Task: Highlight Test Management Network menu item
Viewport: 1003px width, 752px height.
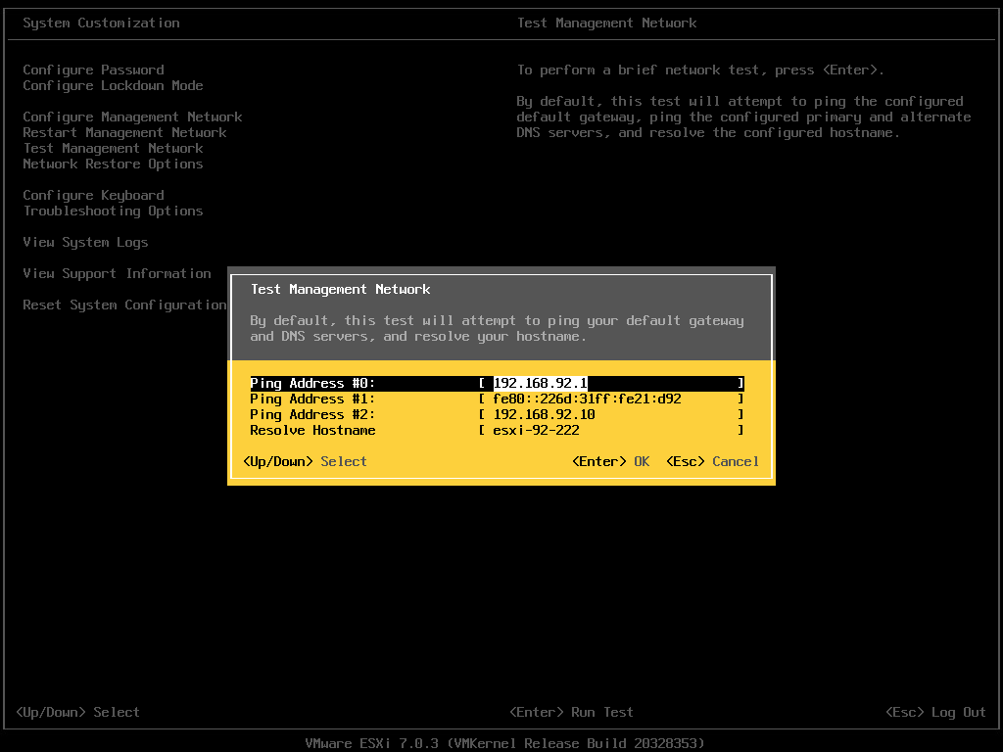Action: (113, 148)
